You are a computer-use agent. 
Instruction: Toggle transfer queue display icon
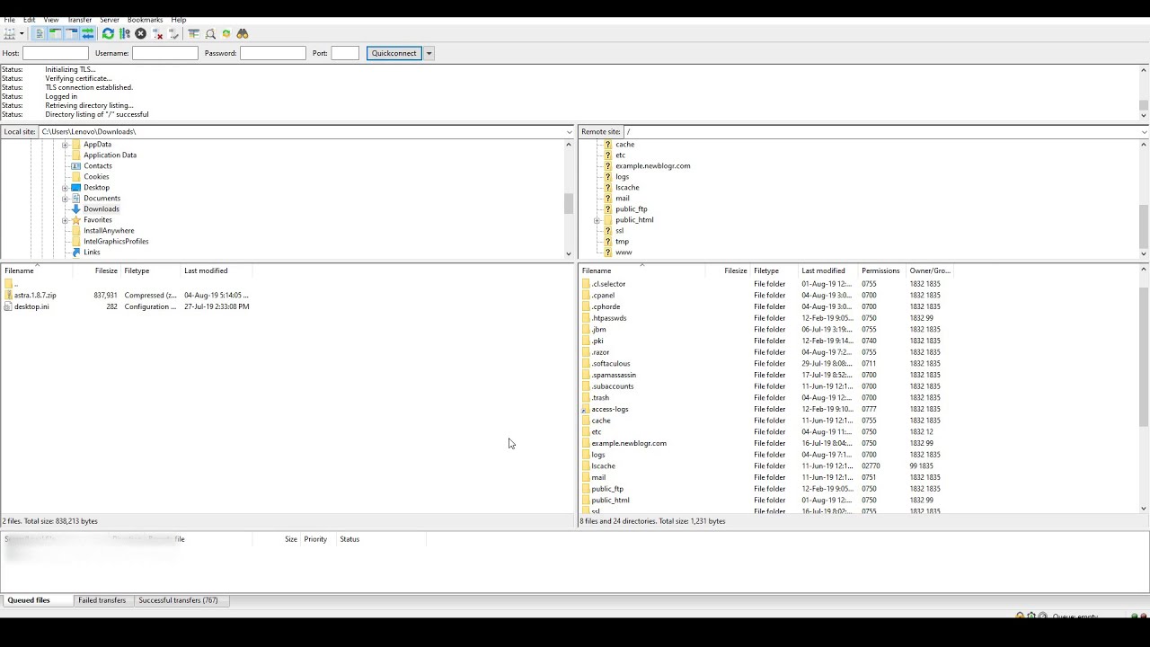[88, 34]
